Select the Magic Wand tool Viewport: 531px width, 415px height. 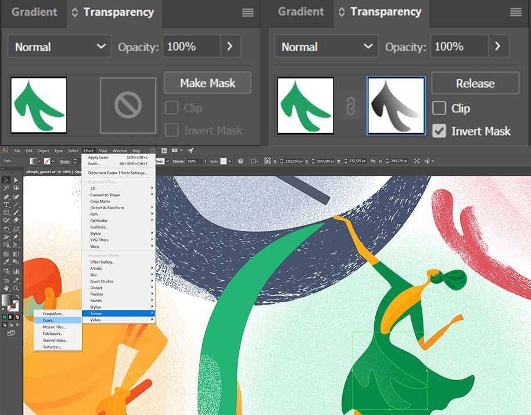[x=6, y=188]
